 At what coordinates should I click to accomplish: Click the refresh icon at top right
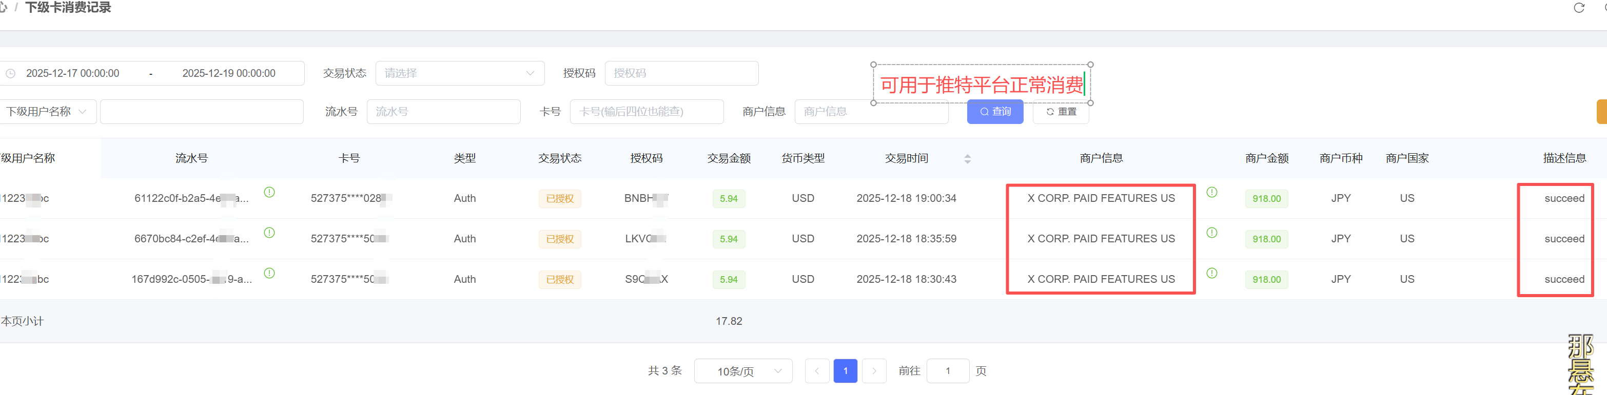tap(1579, 8)
